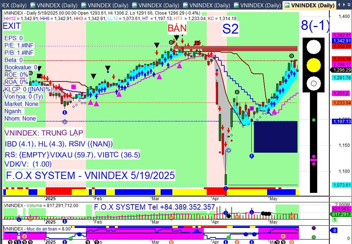Click the black 1,296.29 last price tag
This screenshot has height=244, width=352.
tap(341, 70)
